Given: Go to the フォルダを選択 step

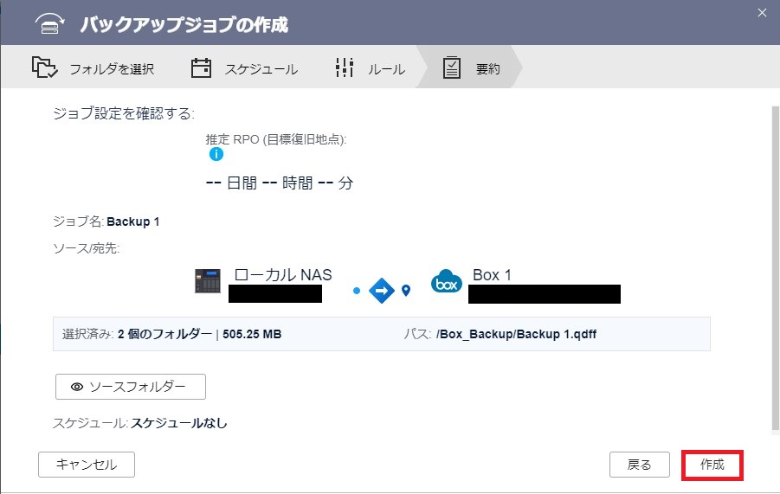Looking at the screenshot, I should (93, 68).
